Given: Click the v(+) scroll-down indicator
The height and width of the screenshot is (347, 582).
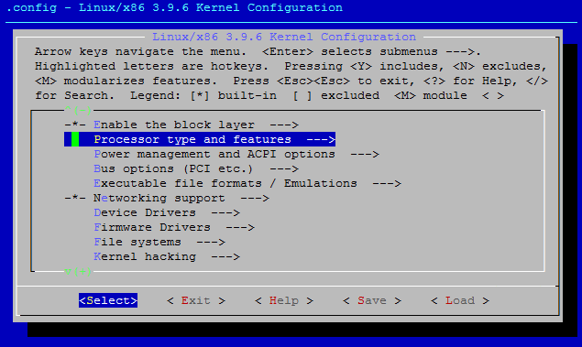Looking at the screenshot, I should (78, 271).
